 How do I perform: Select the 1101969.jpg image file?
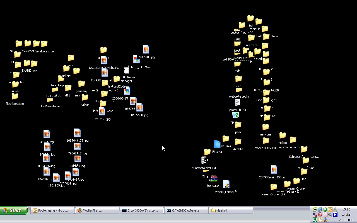pyautogui.click(x=56, y=178)
